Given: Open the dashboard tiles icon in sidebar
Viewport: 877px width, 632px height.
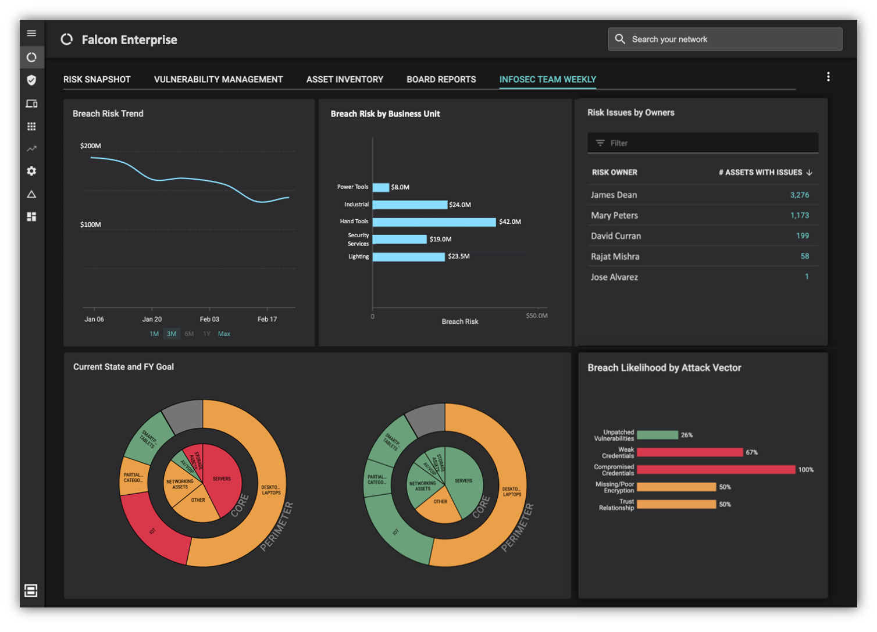Looking at the screenshot, I should pyautogui.click(x=31, y=217).
